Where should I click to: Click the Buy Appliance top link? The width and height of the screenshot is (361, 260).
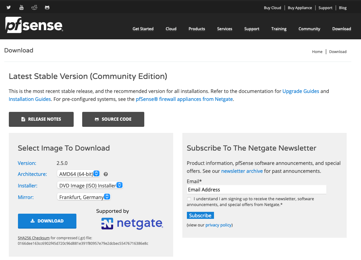300,8
